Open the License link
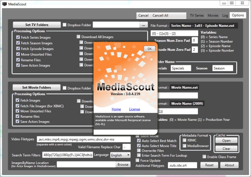Screen dimensions: 251x177 (134, 109)
